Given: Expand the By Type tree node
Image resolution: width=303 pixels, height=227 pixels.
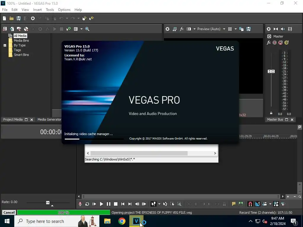Looking at the screenshot, I should 5,45.
